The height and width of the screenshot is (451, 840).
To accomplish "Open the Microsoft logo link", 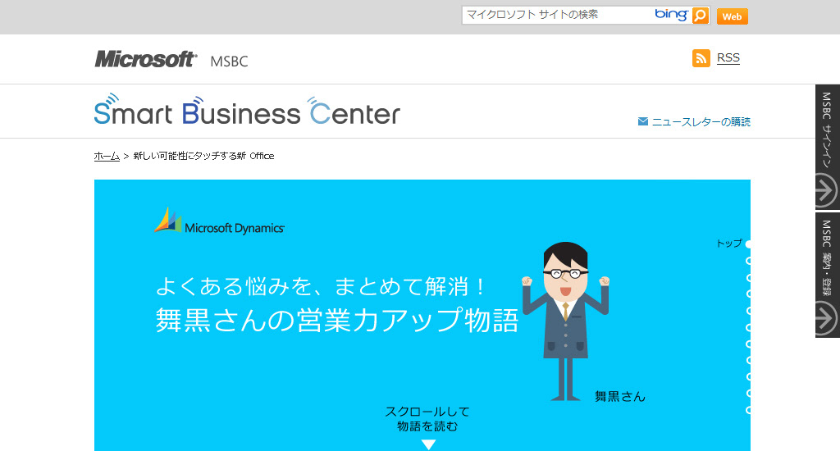I will [146, 59].
